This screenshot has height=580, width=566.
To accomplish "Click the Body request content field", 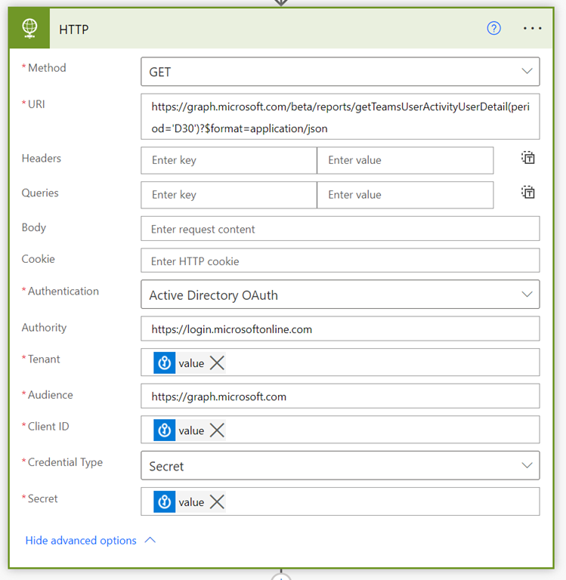I will (x=340, y=229).
